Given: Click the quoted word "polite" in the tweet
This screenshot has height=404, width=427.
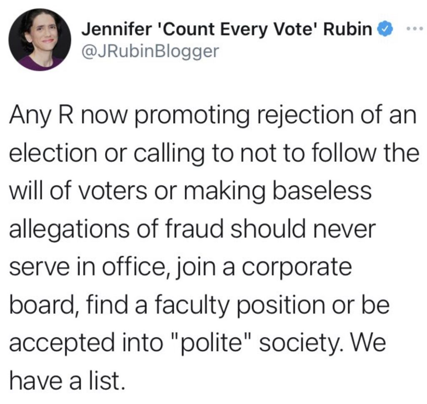Looking at the screenshot, I should (210, 343).
